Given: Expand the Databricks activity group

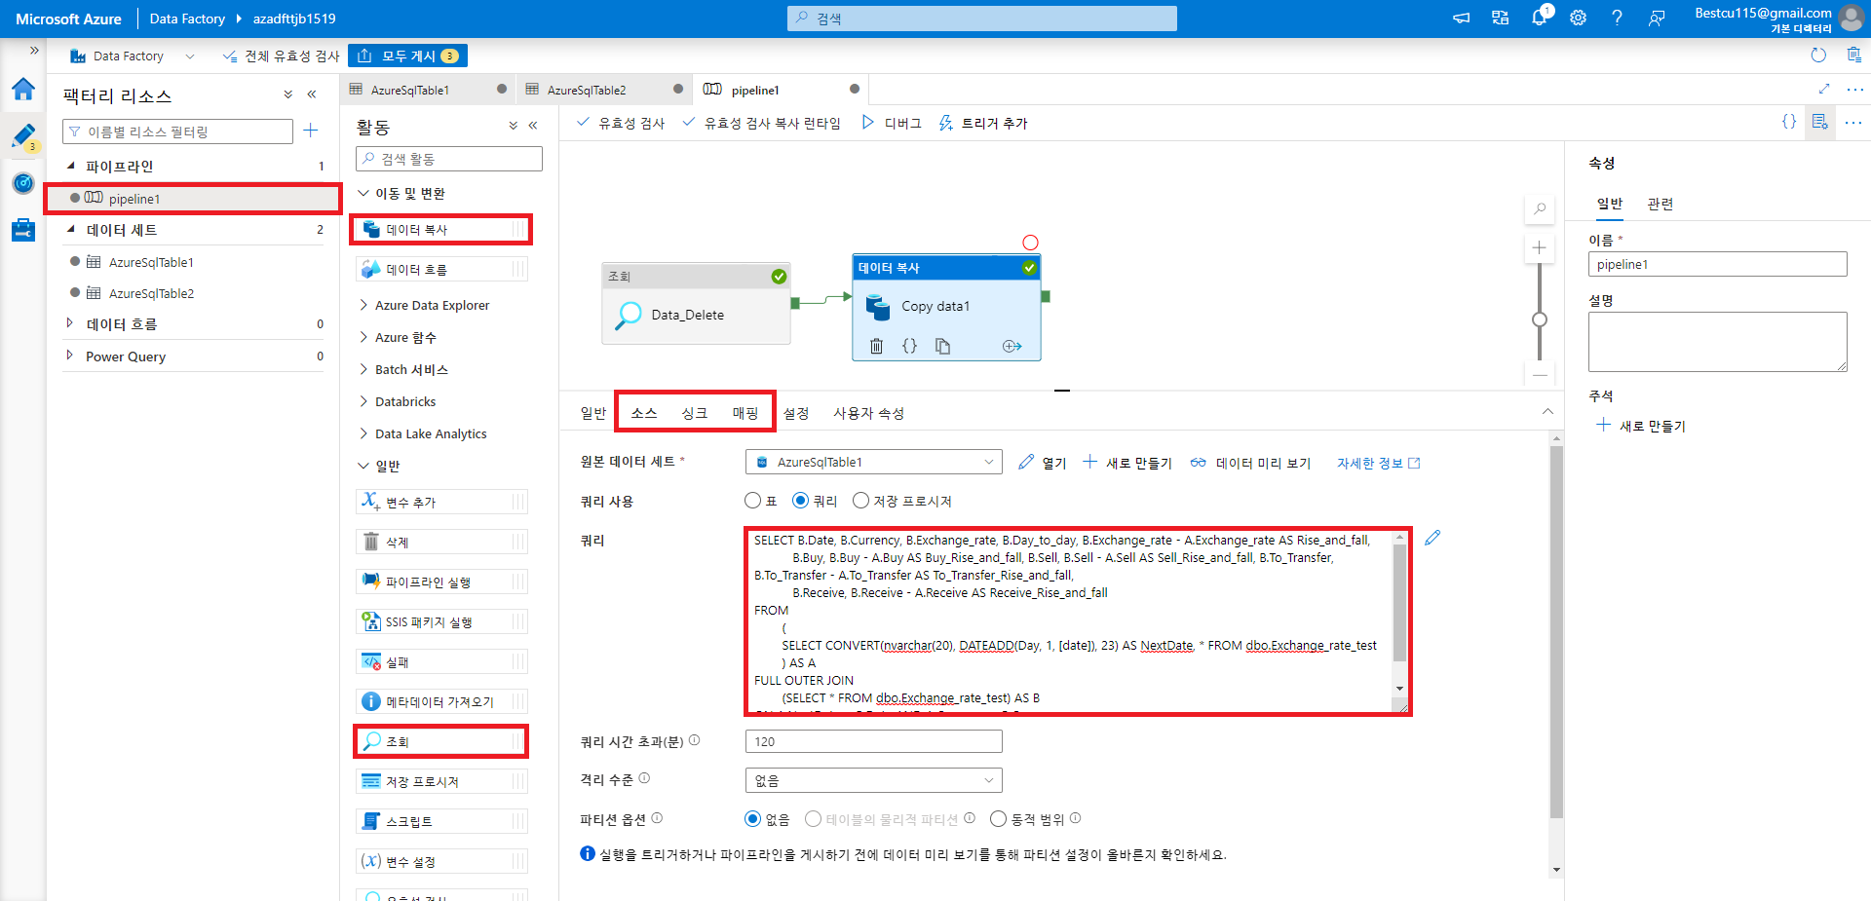Looking at the screenshot, I should (x=363, y=401).
